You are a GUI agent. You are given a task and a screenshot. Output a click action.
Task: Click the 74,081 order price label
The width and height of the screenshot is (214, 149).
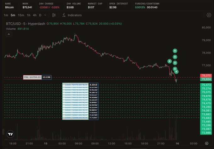(x=206, y=111)
